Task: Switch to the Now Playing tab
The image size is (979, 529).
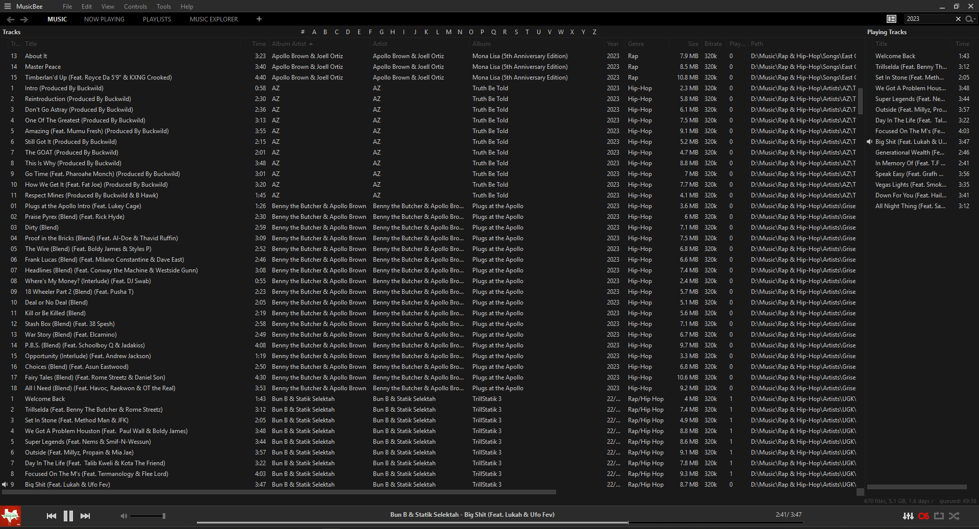Action: tap(104, 19)
